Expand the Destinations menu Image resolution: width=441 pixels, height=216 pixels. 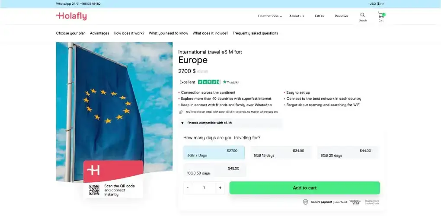click(269, 16)
